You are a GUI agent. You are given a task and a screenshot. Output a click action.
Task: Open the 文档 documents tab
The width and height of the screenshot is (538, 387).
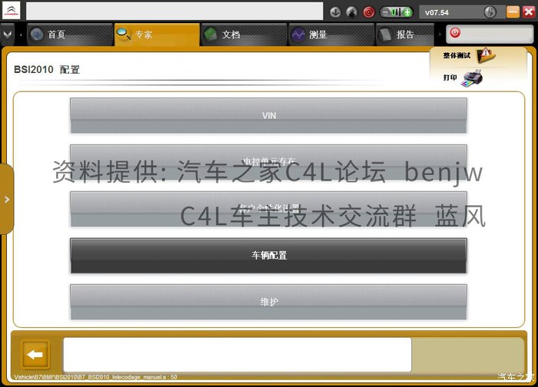tap(244, 35)
